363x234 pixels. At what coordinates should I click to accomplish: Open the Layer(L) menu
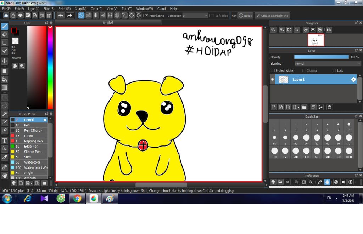[x=34, y=9]
